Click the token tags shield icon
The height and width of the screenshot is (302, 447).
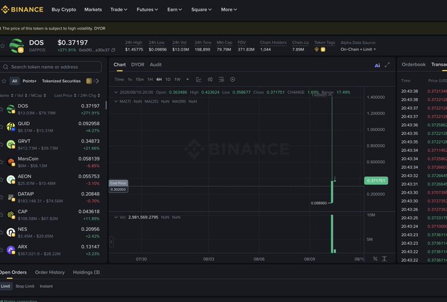pyautogui.click(x=316, y=49)
